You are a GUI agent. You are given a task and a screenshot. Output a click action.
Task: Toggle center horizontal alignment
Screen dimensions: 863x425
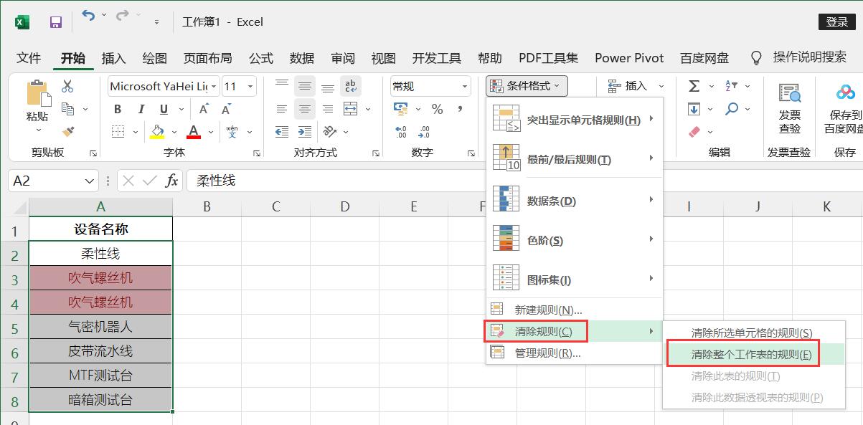[x=305, y=109]
